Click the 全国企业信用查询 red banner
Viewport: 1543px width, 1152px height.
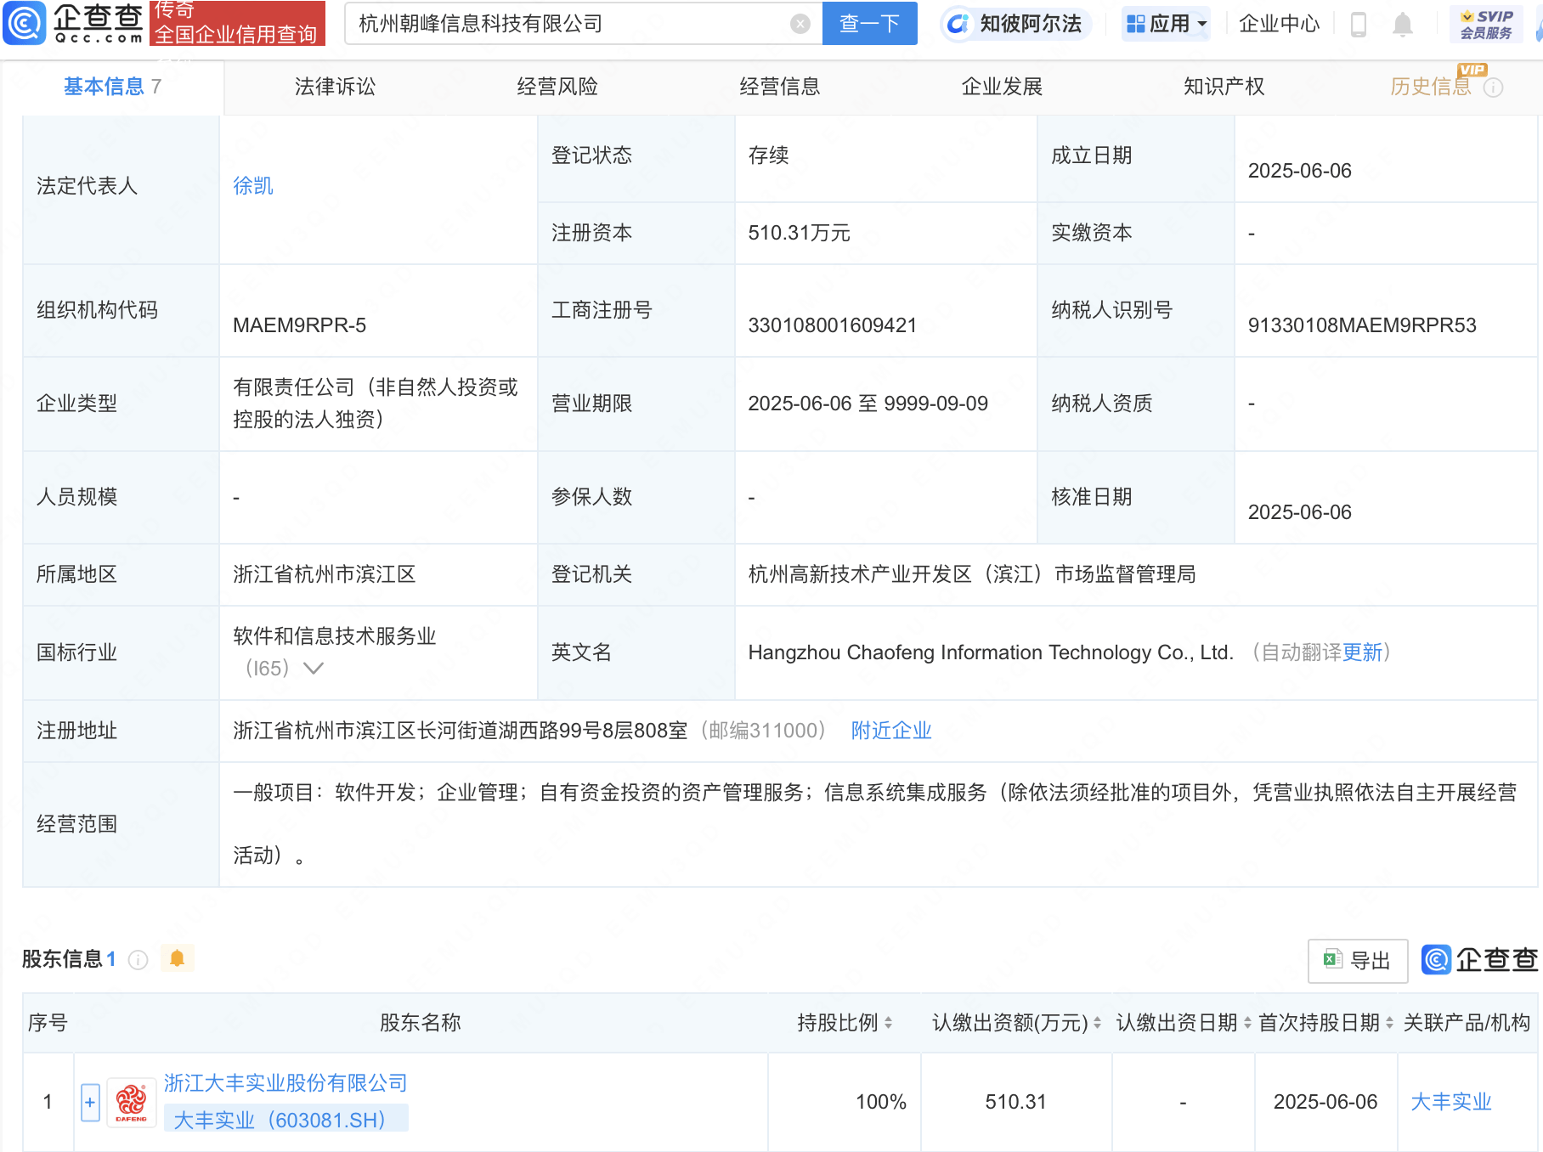[237, 23]
